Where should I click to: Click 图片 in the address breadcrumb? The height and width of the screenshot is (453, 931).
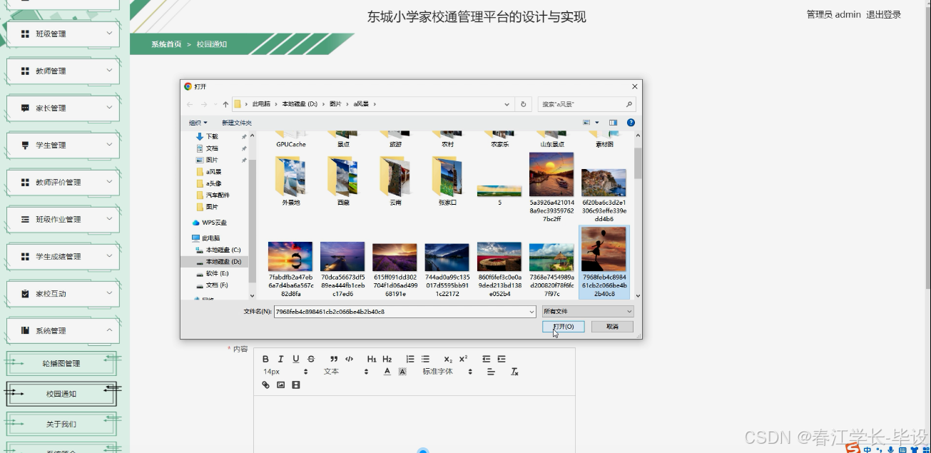click(335, 104)
